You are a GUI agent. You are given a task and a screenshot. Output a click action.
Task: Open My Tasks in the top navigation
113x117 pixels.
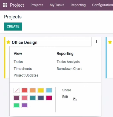coord(57,5)
